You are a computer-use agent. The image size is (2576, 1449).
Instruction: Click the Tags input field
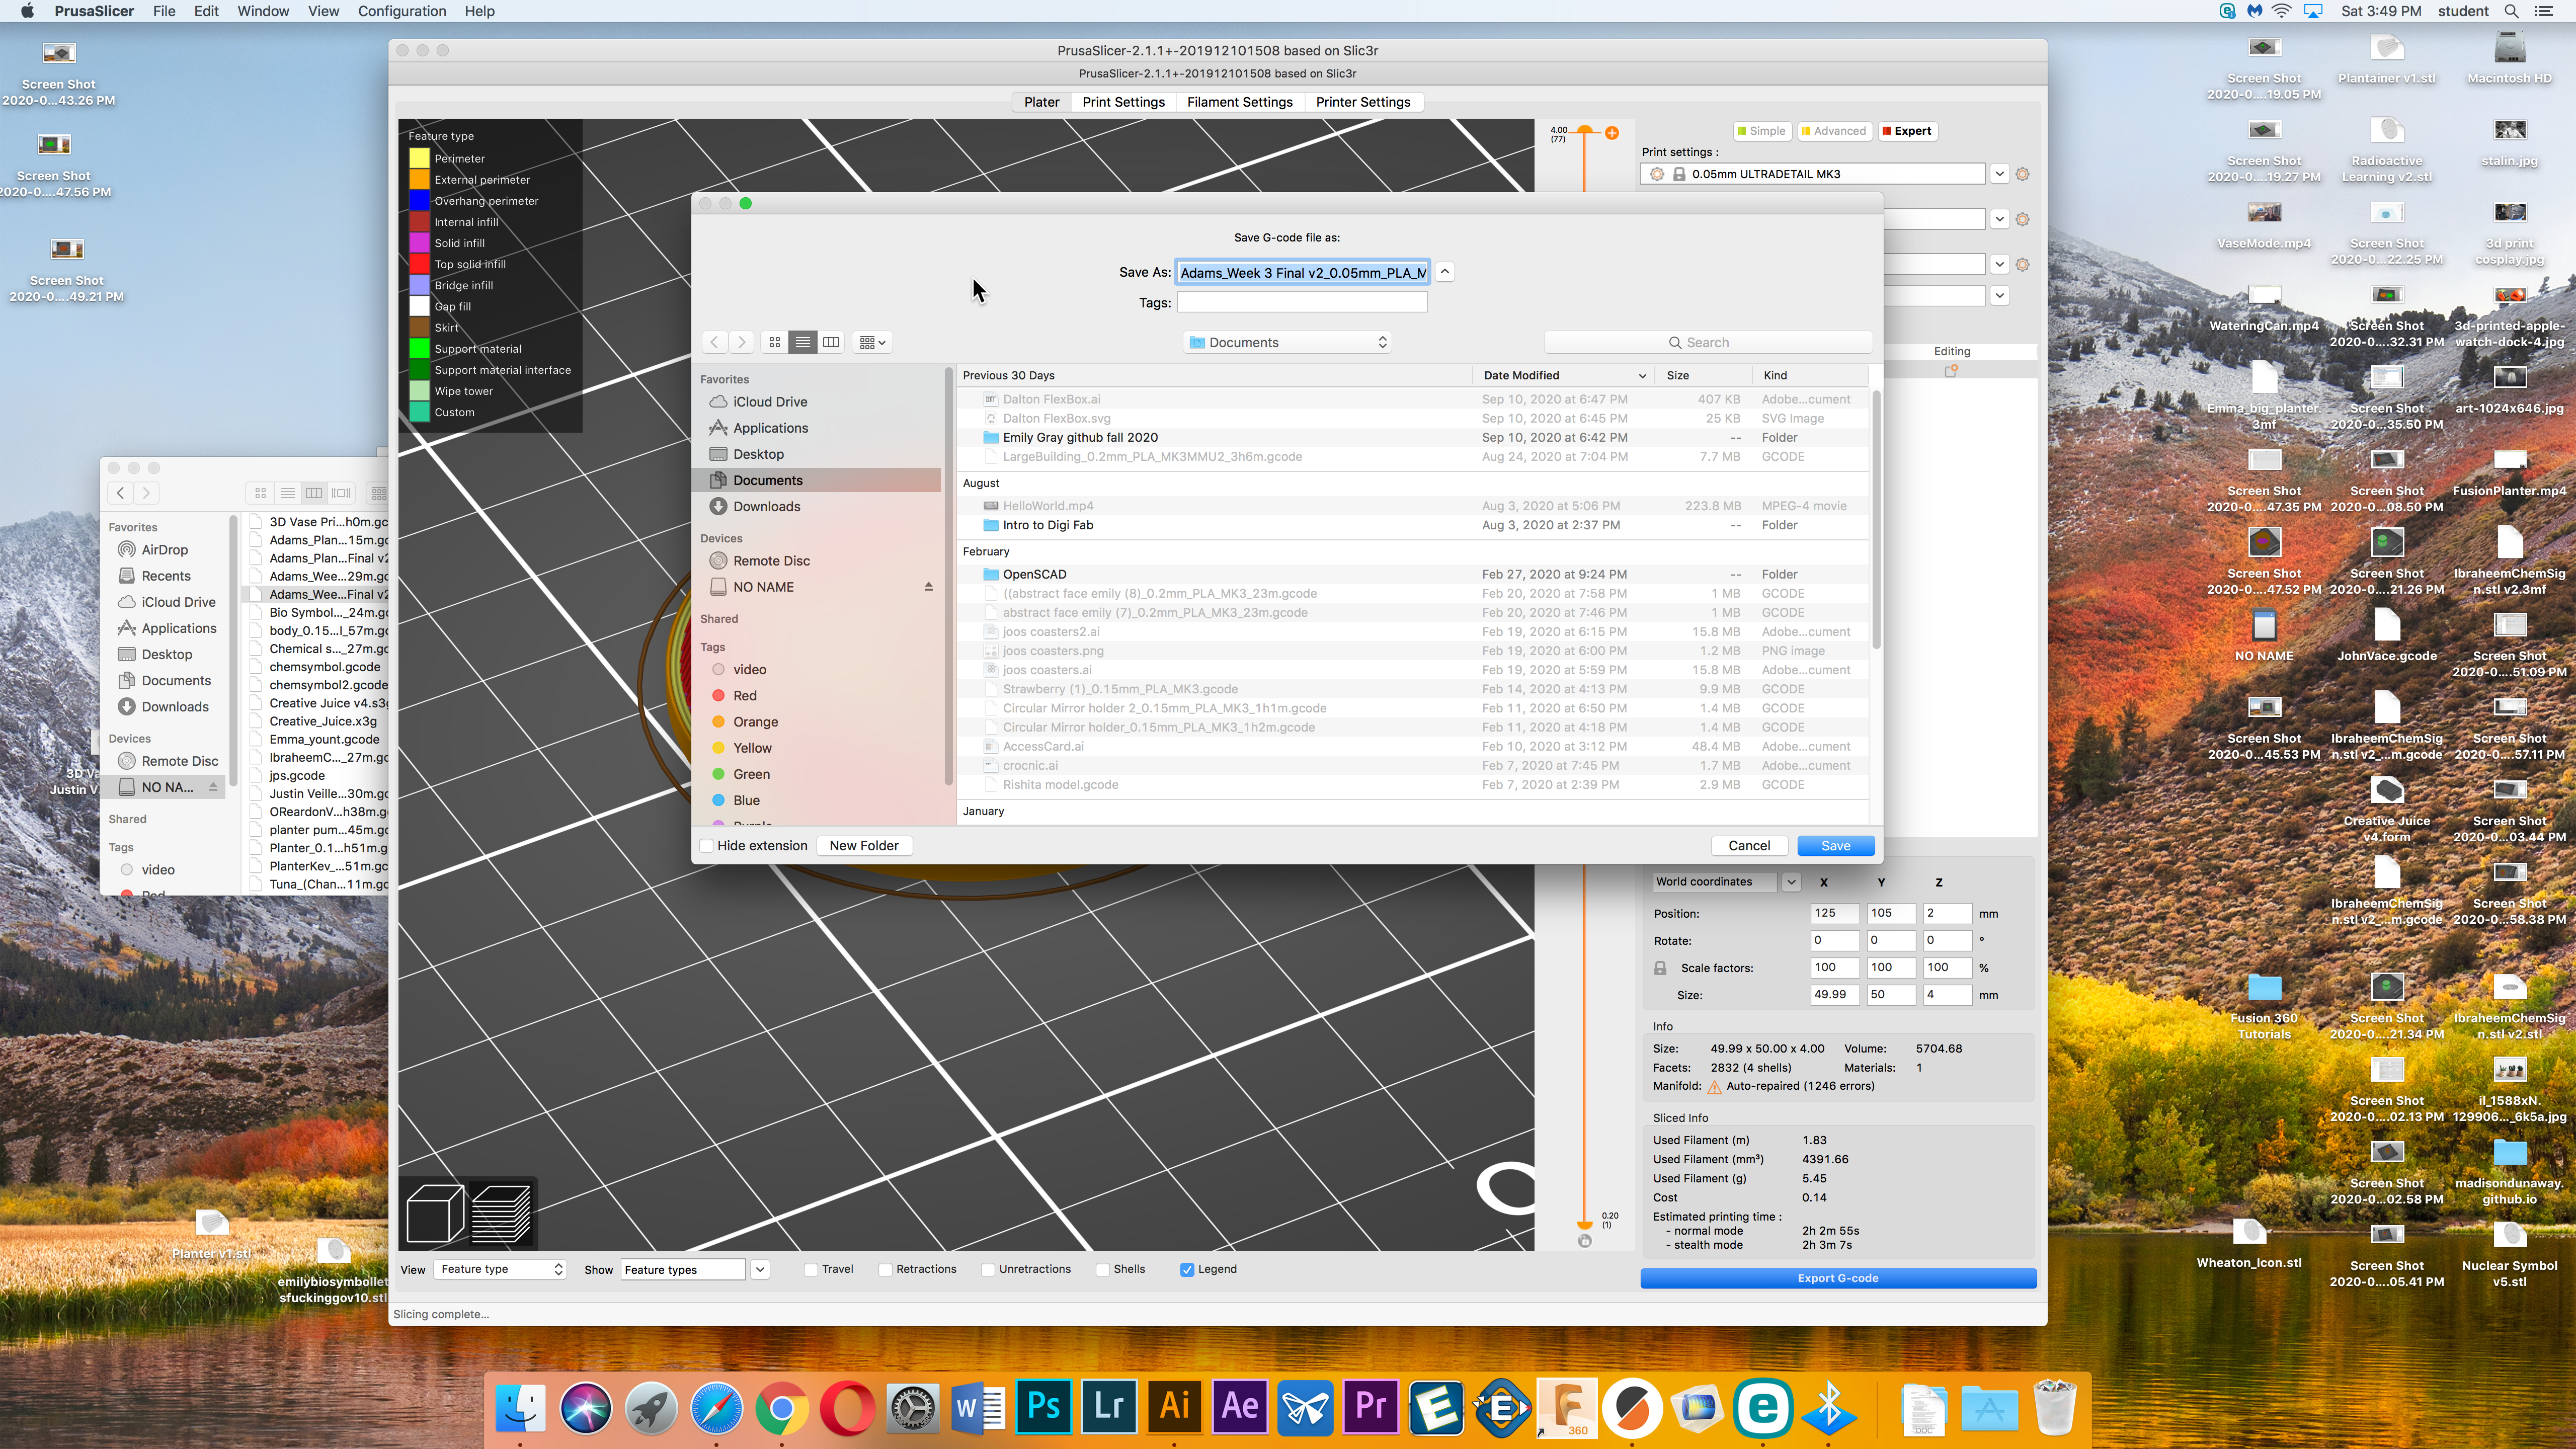(1302, 303)
